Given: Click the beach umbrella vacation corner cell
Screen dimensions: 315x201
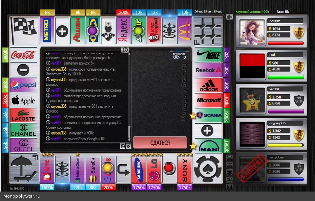Looking at the screenshot, I should (23, 169).
